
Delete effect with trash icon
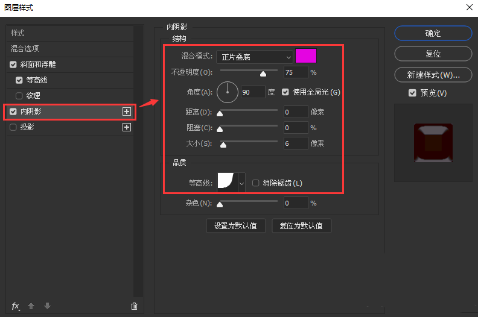pyautogui.click(x=134, y=306)
